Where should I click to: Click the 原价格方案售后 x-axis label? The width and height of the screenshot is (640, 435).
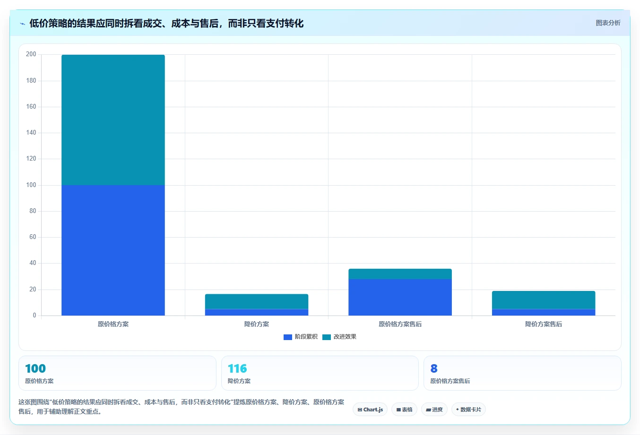400,324
